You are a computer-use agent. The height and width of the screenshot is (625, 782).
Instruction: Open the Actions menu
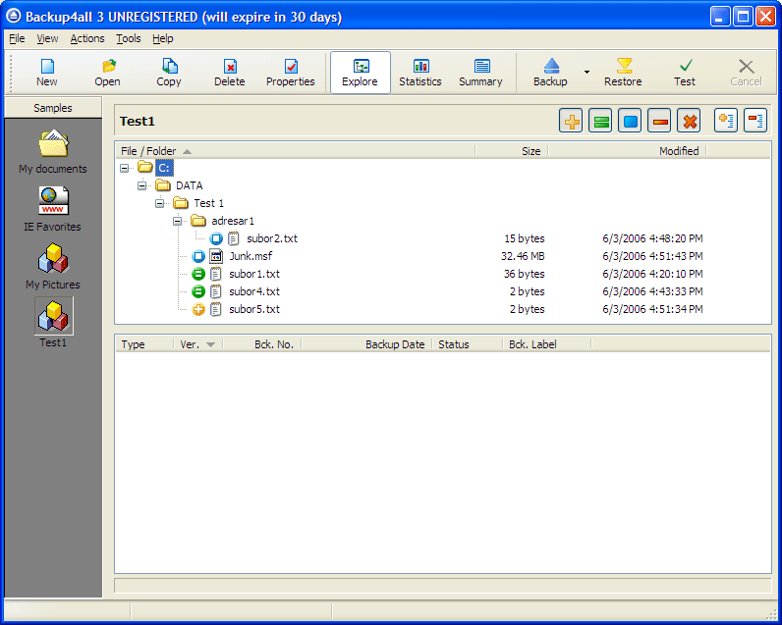coord(87,38)
